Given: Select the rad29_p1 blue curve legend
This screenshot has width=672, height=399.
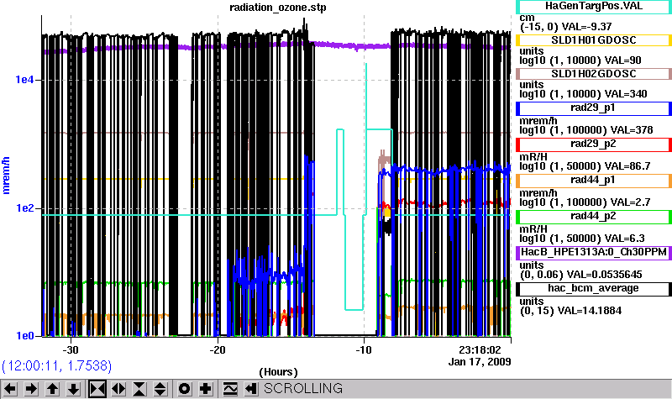Looking at the screenshot, I should click(x=594, y=108).
